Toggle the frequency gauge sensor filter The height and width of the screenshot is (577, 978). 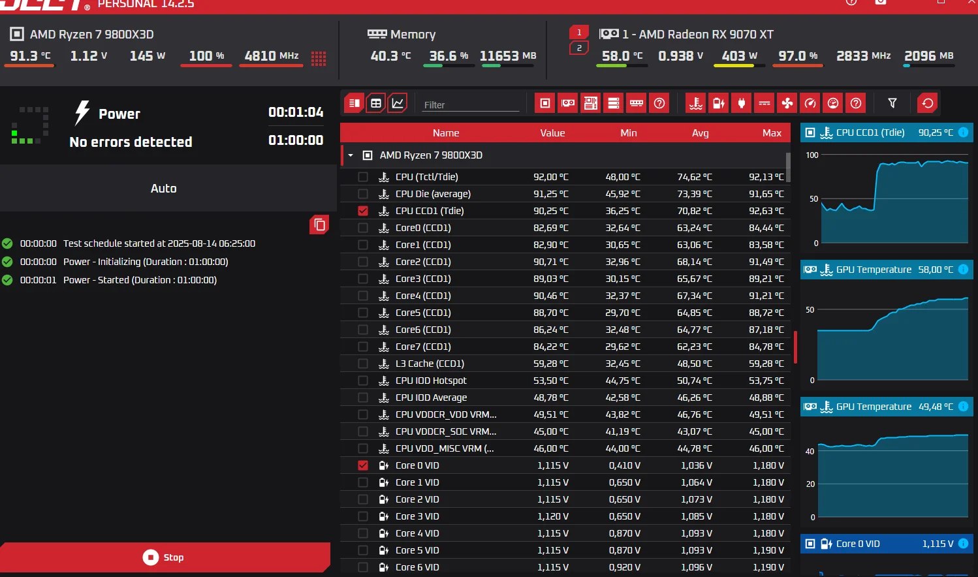click(x=810, y=103)
